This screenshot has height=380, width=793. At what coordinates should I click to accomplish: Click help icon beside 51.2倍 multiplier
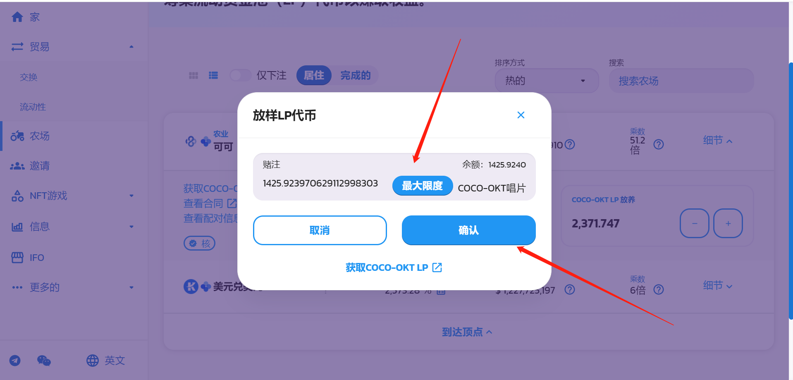(659, 144)
